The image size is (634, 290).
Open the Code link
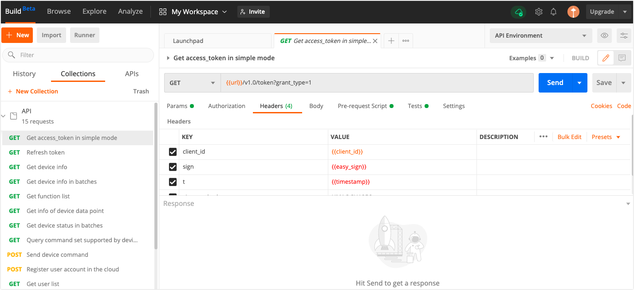pos(624,106)
